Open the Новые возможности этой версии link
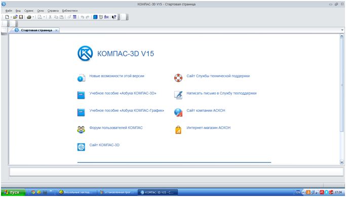The width and height of the screenshot is (346, 197). coord(117,76)
